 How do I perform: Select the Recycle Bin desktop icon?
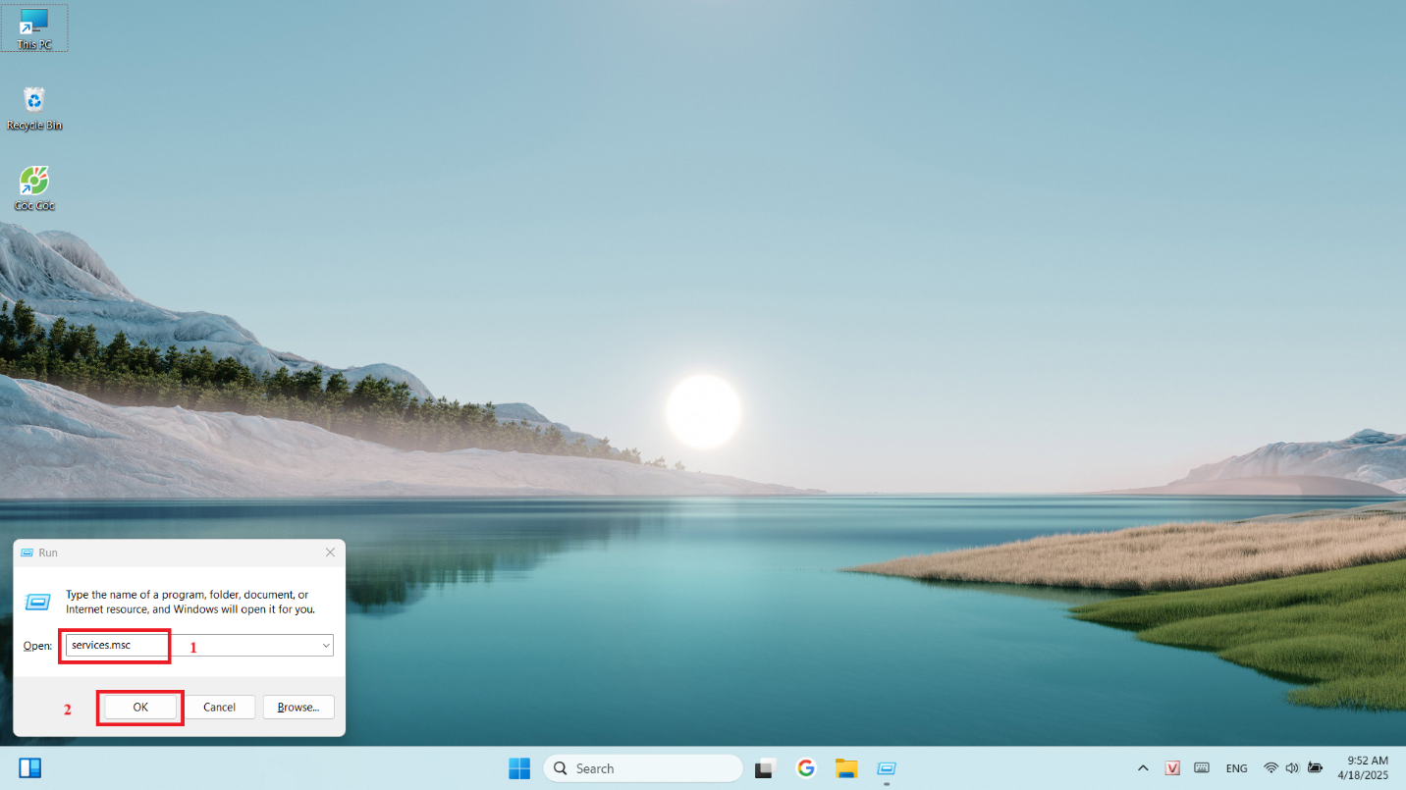[x=34, y=107]
